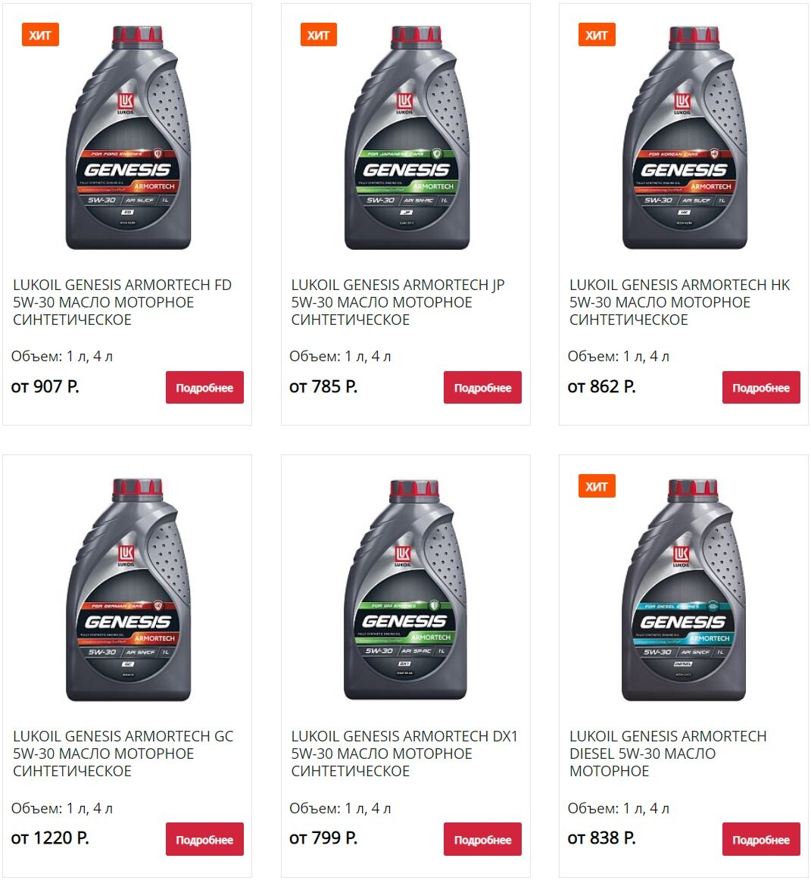Image resolution: width=811 pixels, height=880 pixels.
Task: Open the LUKOIL GENESIS ARMORTECH DIESEL title link
Action: tap(668, 754)
